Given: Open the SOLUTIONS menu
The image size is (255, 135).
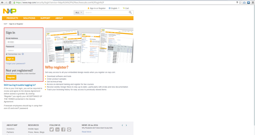Looking at the screenshot, I should tap(29, 18).
